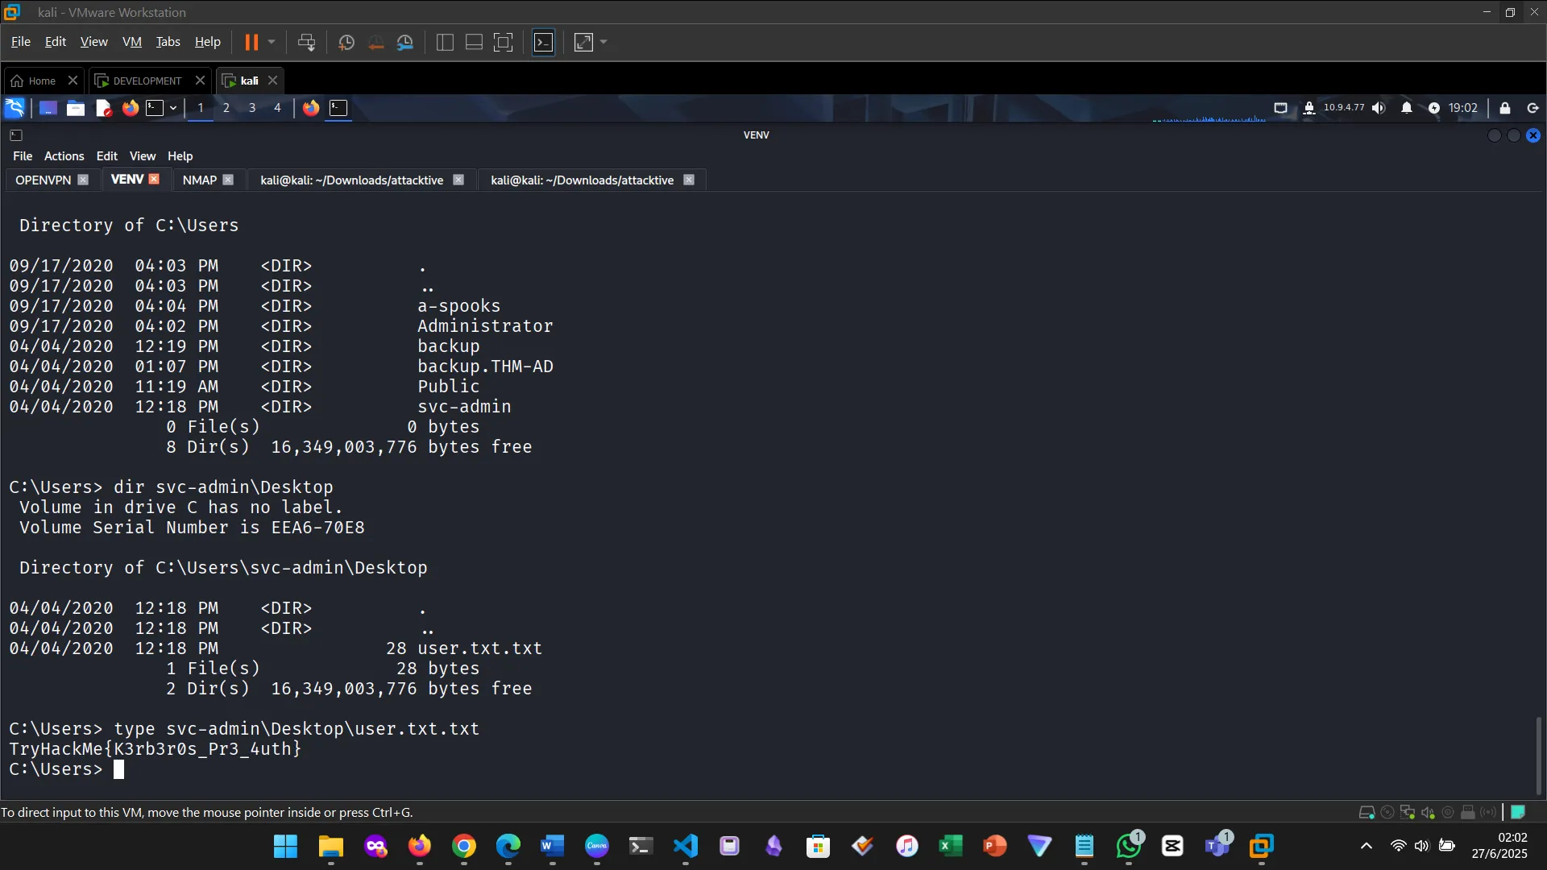
Task: Take a snapshot of the virtual machine
Action: pos(346,42)
